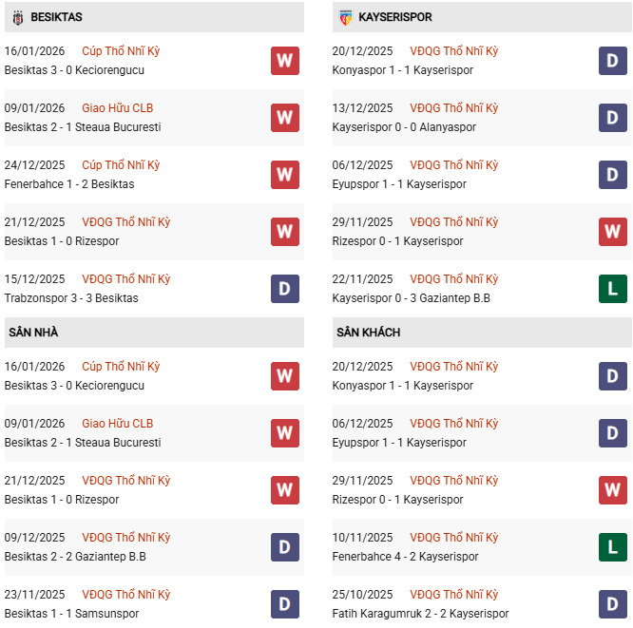Open the BESIKTAS team header
Viewport: 633px width, 628px height.
point(56,17)
